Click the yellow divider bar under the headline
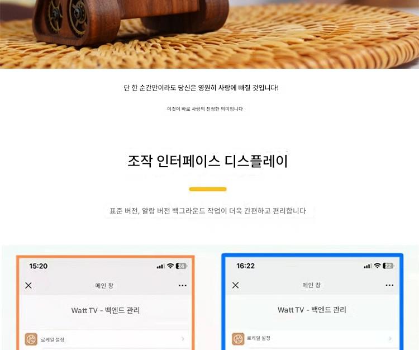This screenshot has height=350, width=419. tap(208, 190)
